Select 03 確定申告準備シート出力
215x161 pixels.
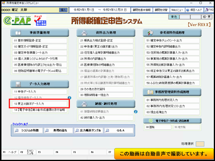40,53
